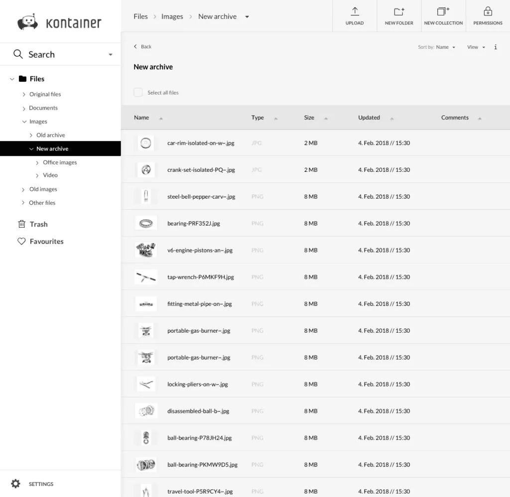Open Settings gear
The image size is (510, 497).
pyautogui.click(x=15, y=484)
